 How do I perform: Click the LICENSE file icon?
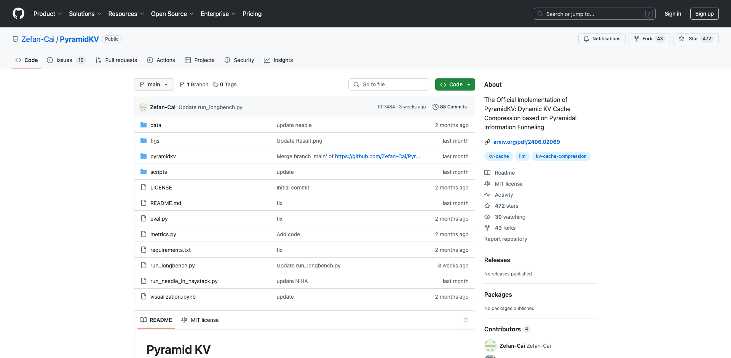(144, 188)
